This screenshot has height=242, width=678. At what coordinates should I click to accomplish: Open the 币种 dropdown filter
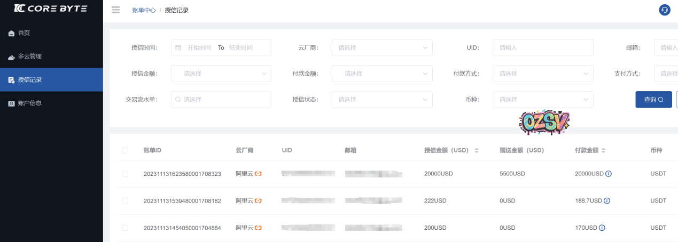point(543,99)
